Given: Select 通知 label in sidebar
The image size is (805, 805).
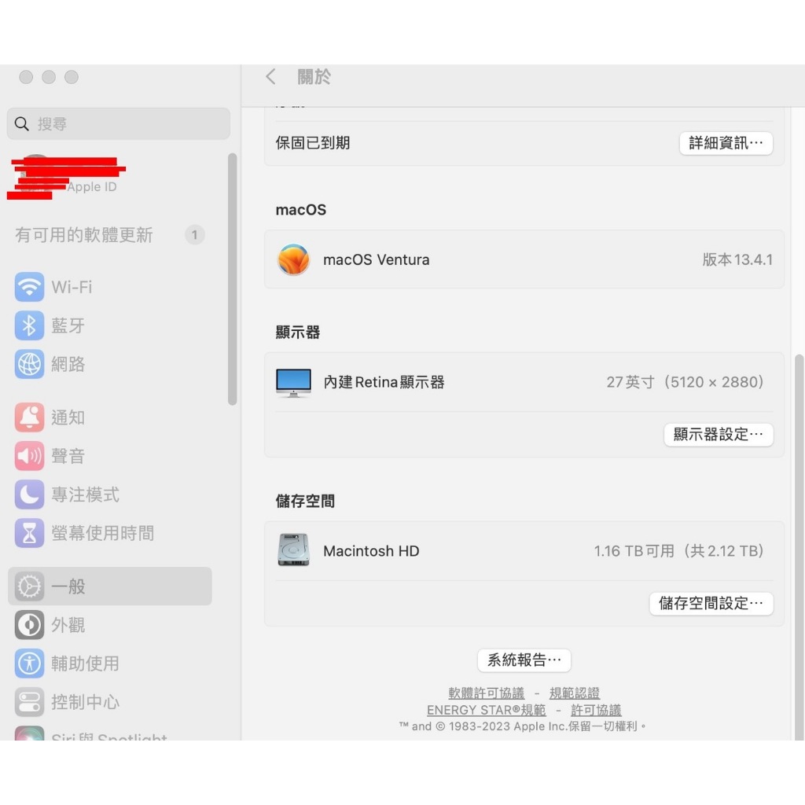Looking at the screenshot, I should [68, 417].
